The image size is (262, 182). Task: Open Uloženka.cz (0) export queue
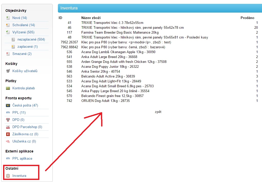pyautogui.click(x=24, y=141)
